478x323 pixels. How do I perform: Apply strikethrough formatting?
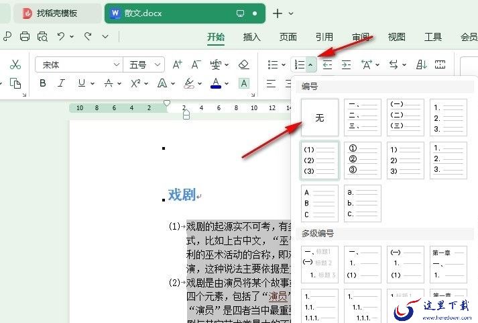109,83
